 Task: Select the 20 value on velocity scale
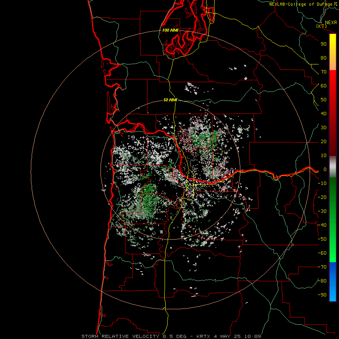[x=324, y=142]
